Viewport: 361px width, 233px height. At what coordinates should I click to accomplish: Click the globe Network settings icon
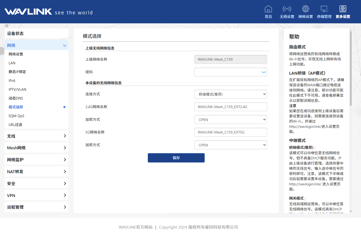(305, 9)
